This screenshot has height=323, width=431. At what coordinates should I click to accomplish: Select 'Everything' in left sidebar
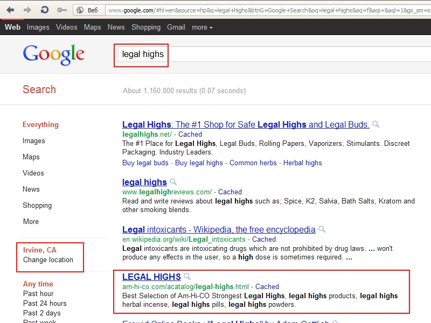tap(40, 124)
